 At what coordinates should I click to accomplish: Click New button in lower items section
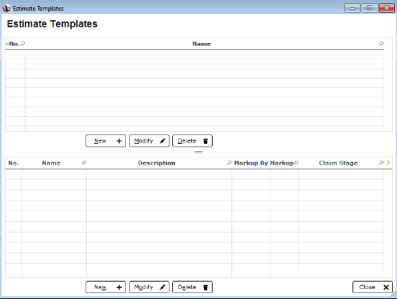106,287
